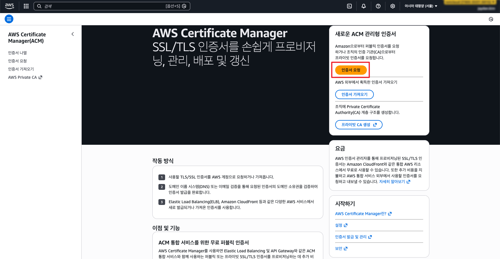Click AWS Certificate Manager(ACM) sidebar title

point(27,38)
